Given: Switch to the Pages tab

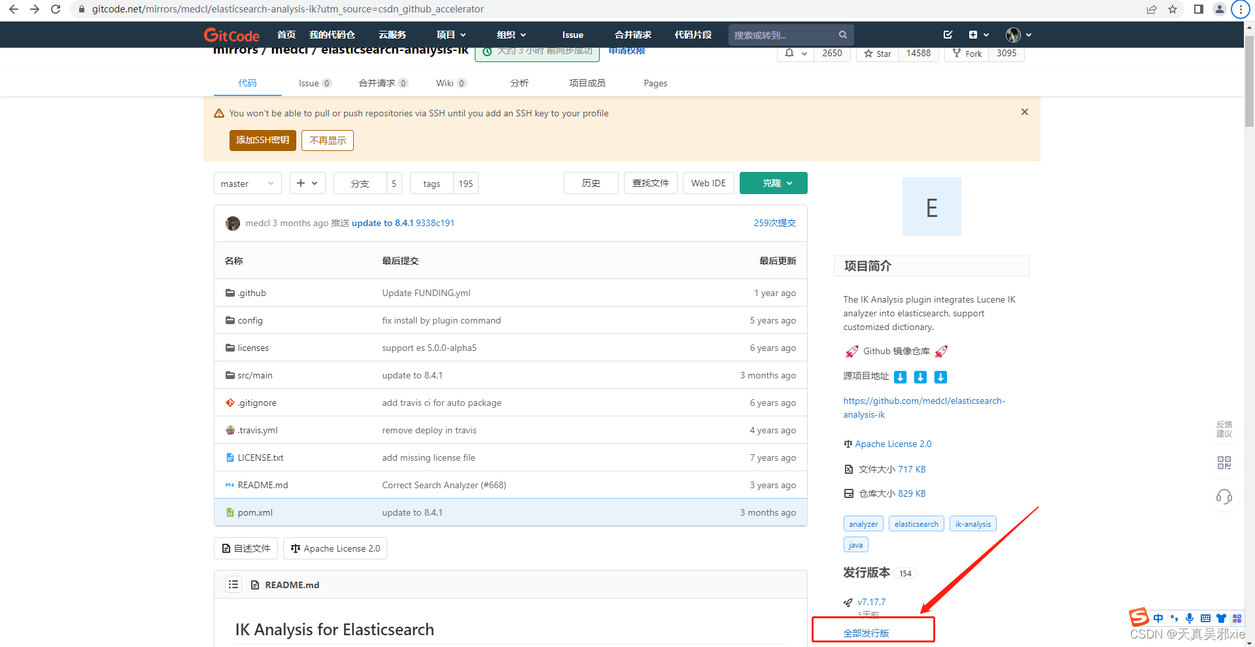Looking at the screenshot, I should 655,83.
